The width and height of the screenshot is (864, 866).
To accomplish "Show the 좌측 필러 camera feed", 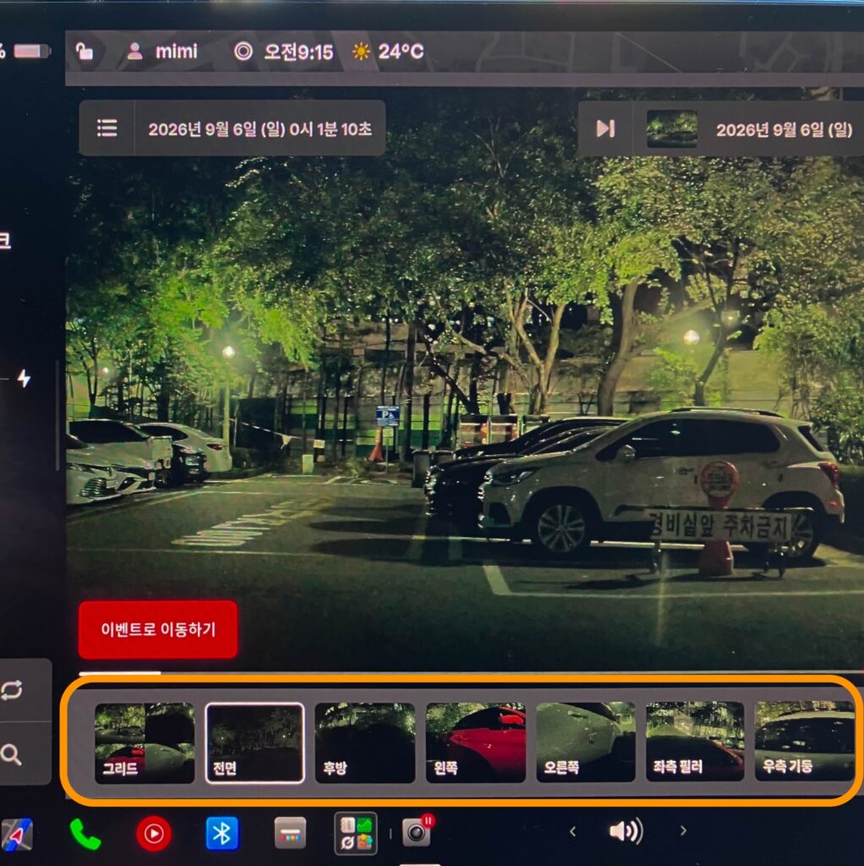I will [695, 742].
